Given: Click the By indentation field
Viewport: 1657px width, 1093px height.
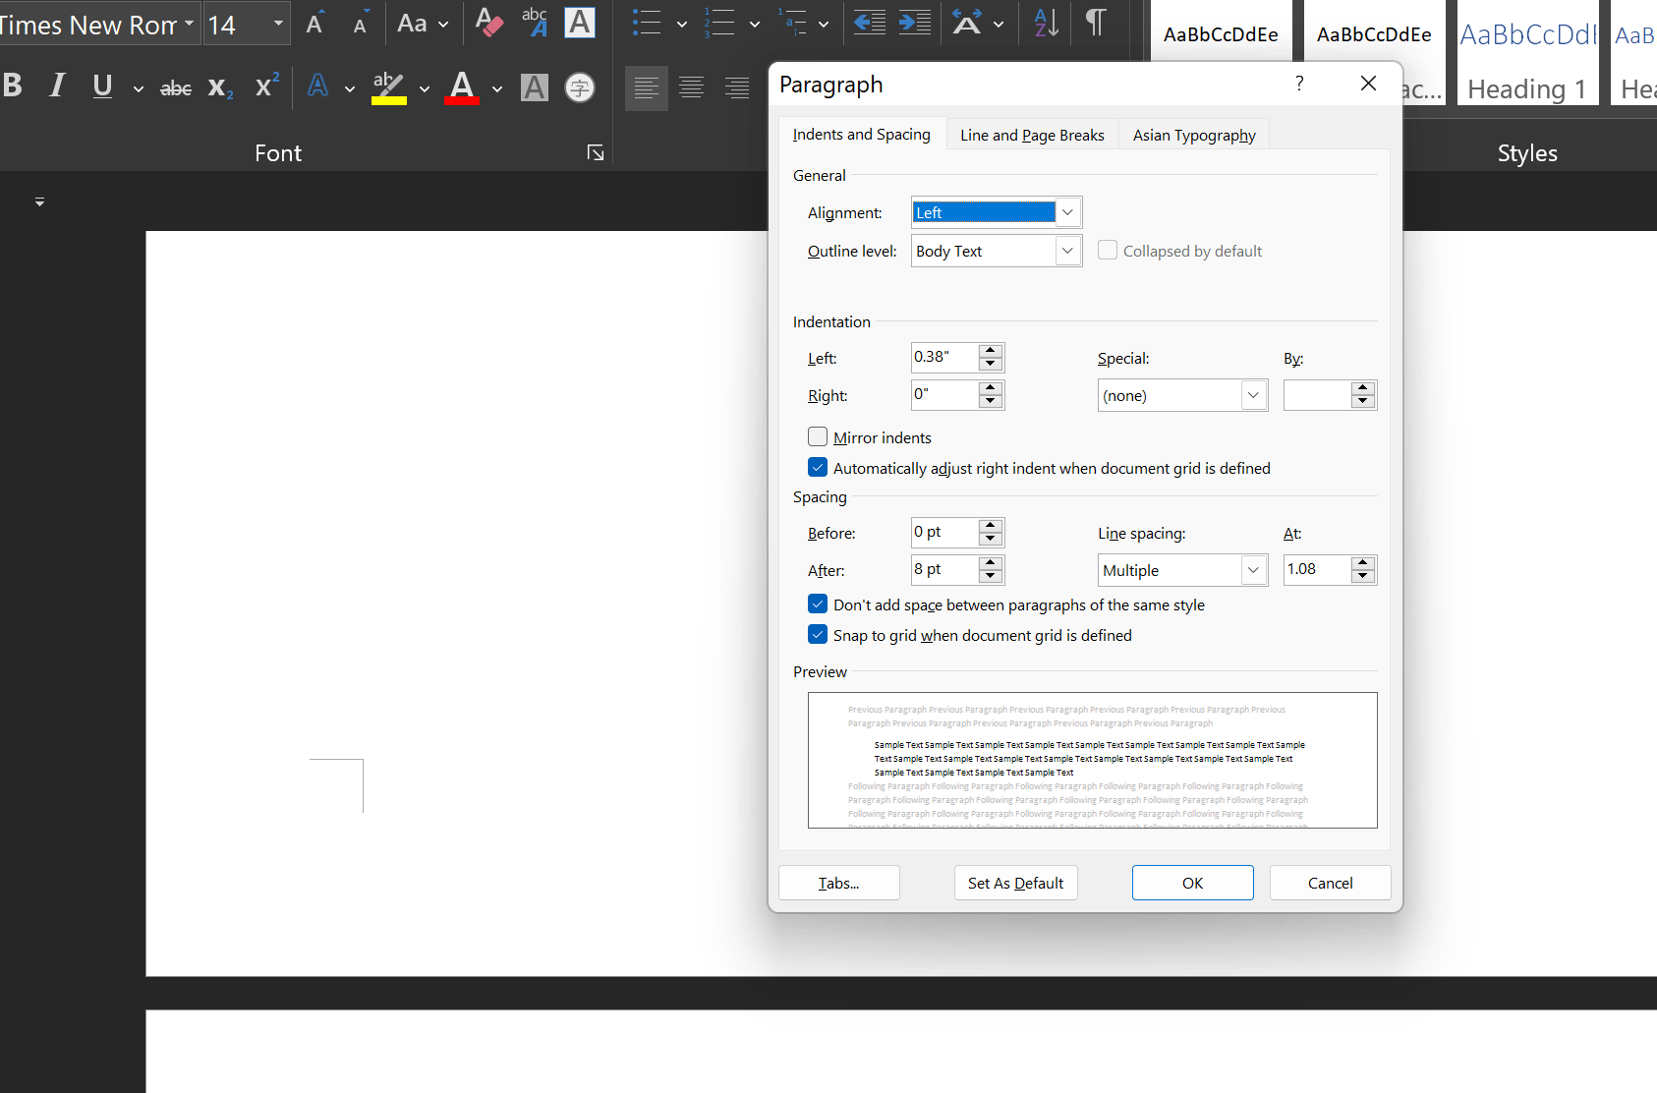Looking at the screenshot, I should point(1317,395).
